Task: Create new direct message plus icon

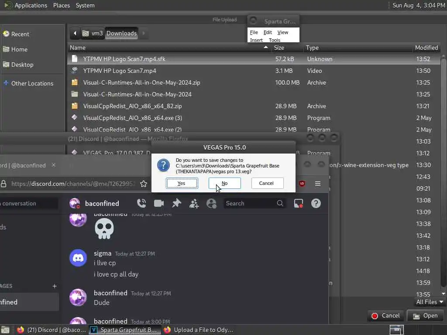Action: pos(55,286)
